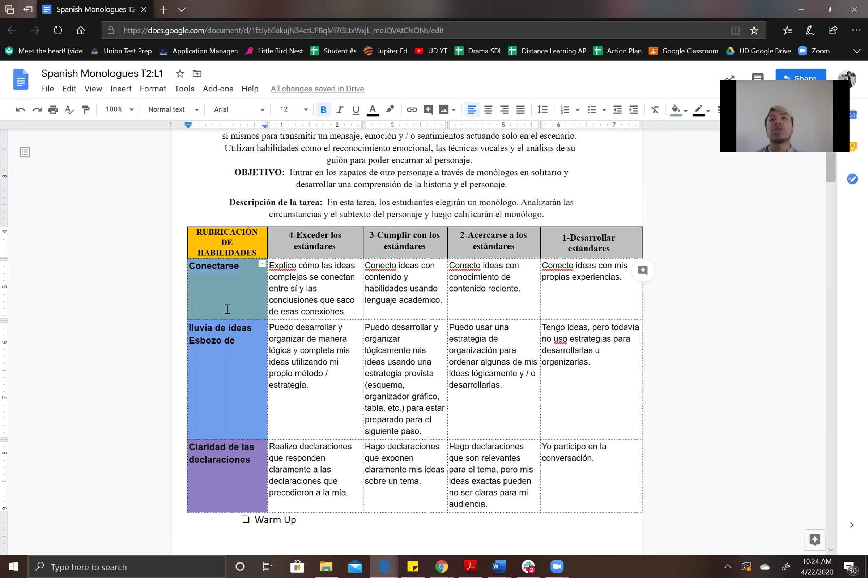
Task: Star the Spanish Monologues document
Action: pos(180,73)
